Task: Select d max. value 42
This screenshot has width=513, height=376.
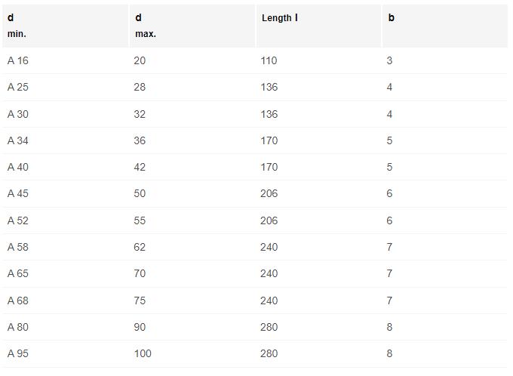Action: tap(140, 167)
